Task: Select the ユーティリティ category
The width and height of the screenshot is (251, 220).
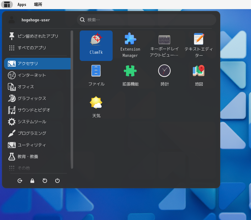Action: pos(38,145)
